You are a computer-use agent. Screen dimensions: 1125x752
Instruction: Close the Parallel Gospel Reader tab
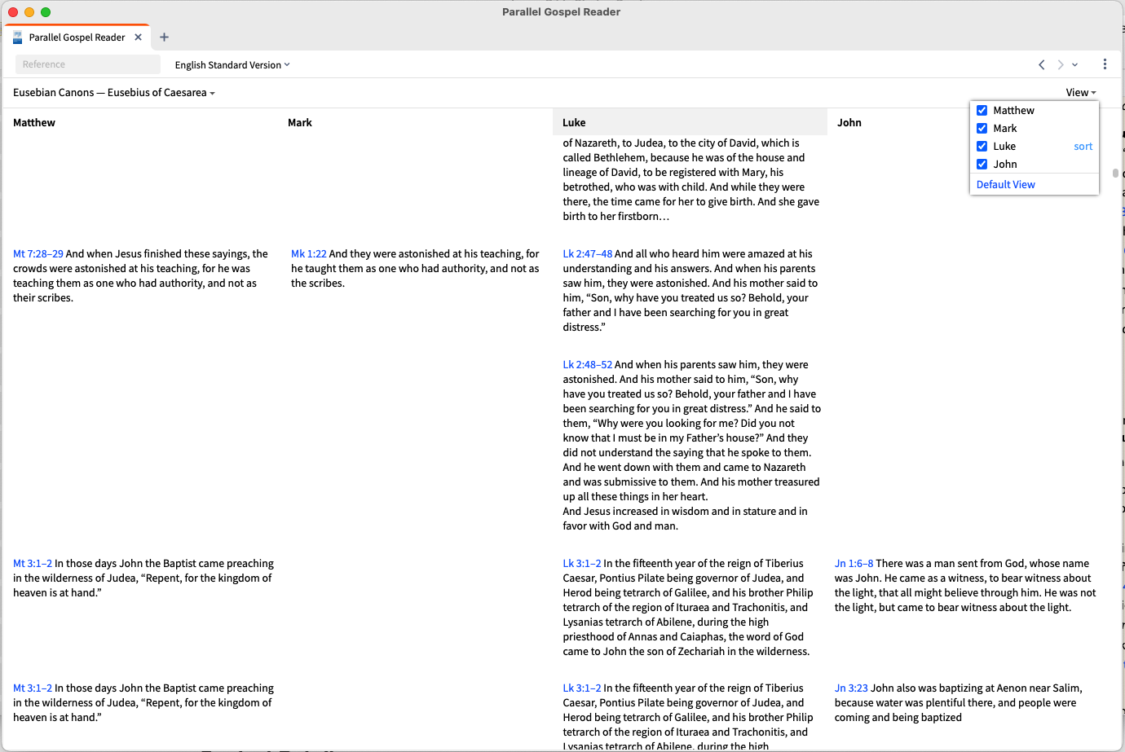tap(138, 37)
